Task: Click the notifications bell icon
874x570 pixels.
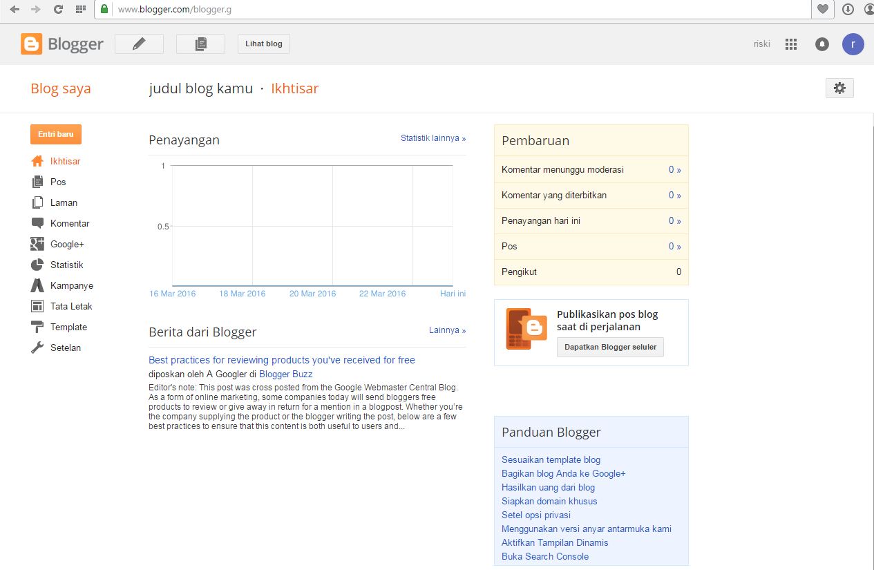Action: pos(821,44)
